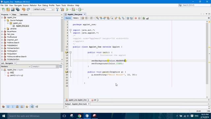Open the Debug Project dropdown arrow
The image size is (211, 119).
(76, 10)
